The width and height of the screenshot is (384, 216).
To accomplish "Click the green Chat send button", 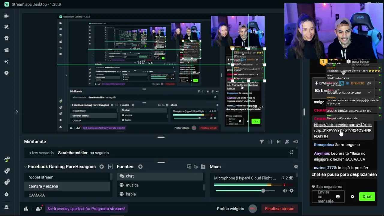I will click(367, 197).
